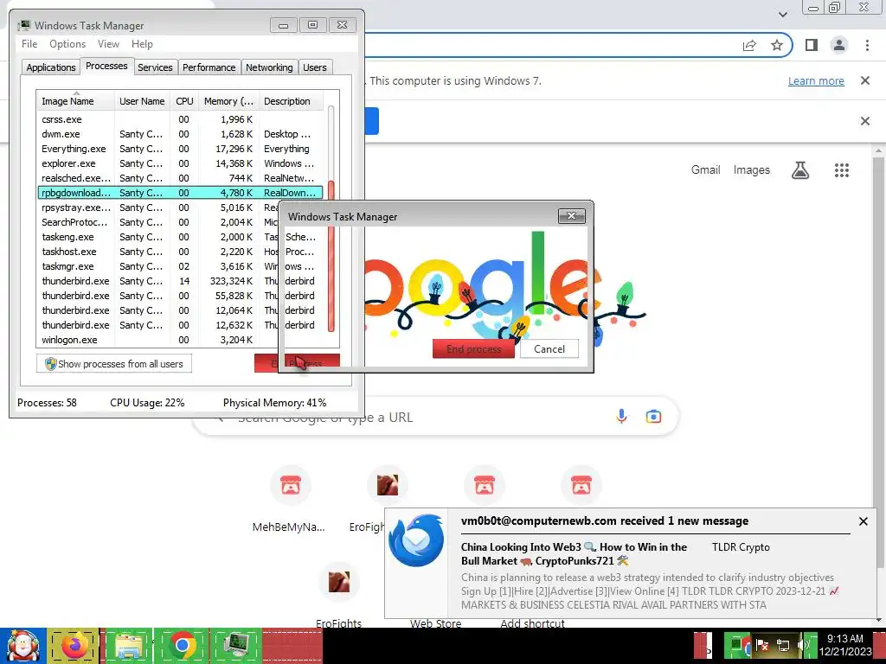The height and width of the screenshot is (664, 886).
Task: Open the Gmail link
Action: click(705, 170)
